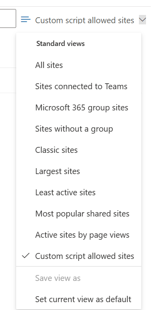Click the checkmark beside Custom script allowed sites
Image resolution: width=159 pixels, height=310 pixels.
coord(26,256)
